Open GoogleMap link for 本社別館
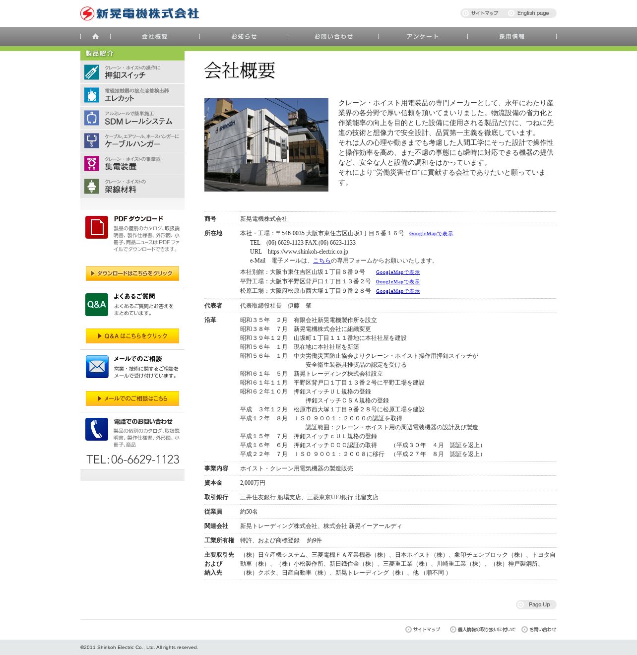This screenshot has height=655, width=637. [x=398, y=272]
